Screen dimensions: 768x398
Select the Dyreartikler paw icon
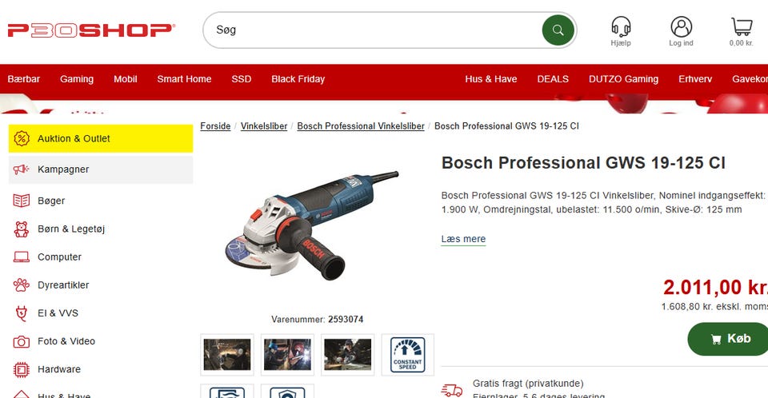pyautogui.click(x=21, y=285)
